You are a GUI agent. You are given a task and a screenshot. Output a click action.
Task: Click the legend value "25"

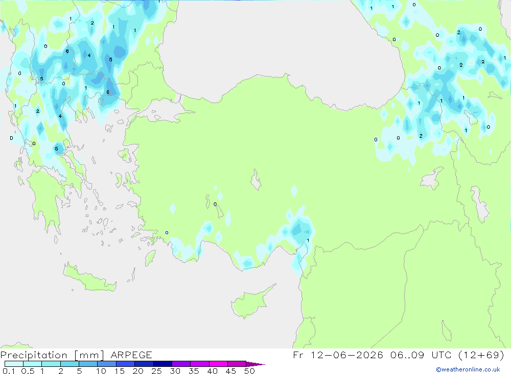point(156,371)
